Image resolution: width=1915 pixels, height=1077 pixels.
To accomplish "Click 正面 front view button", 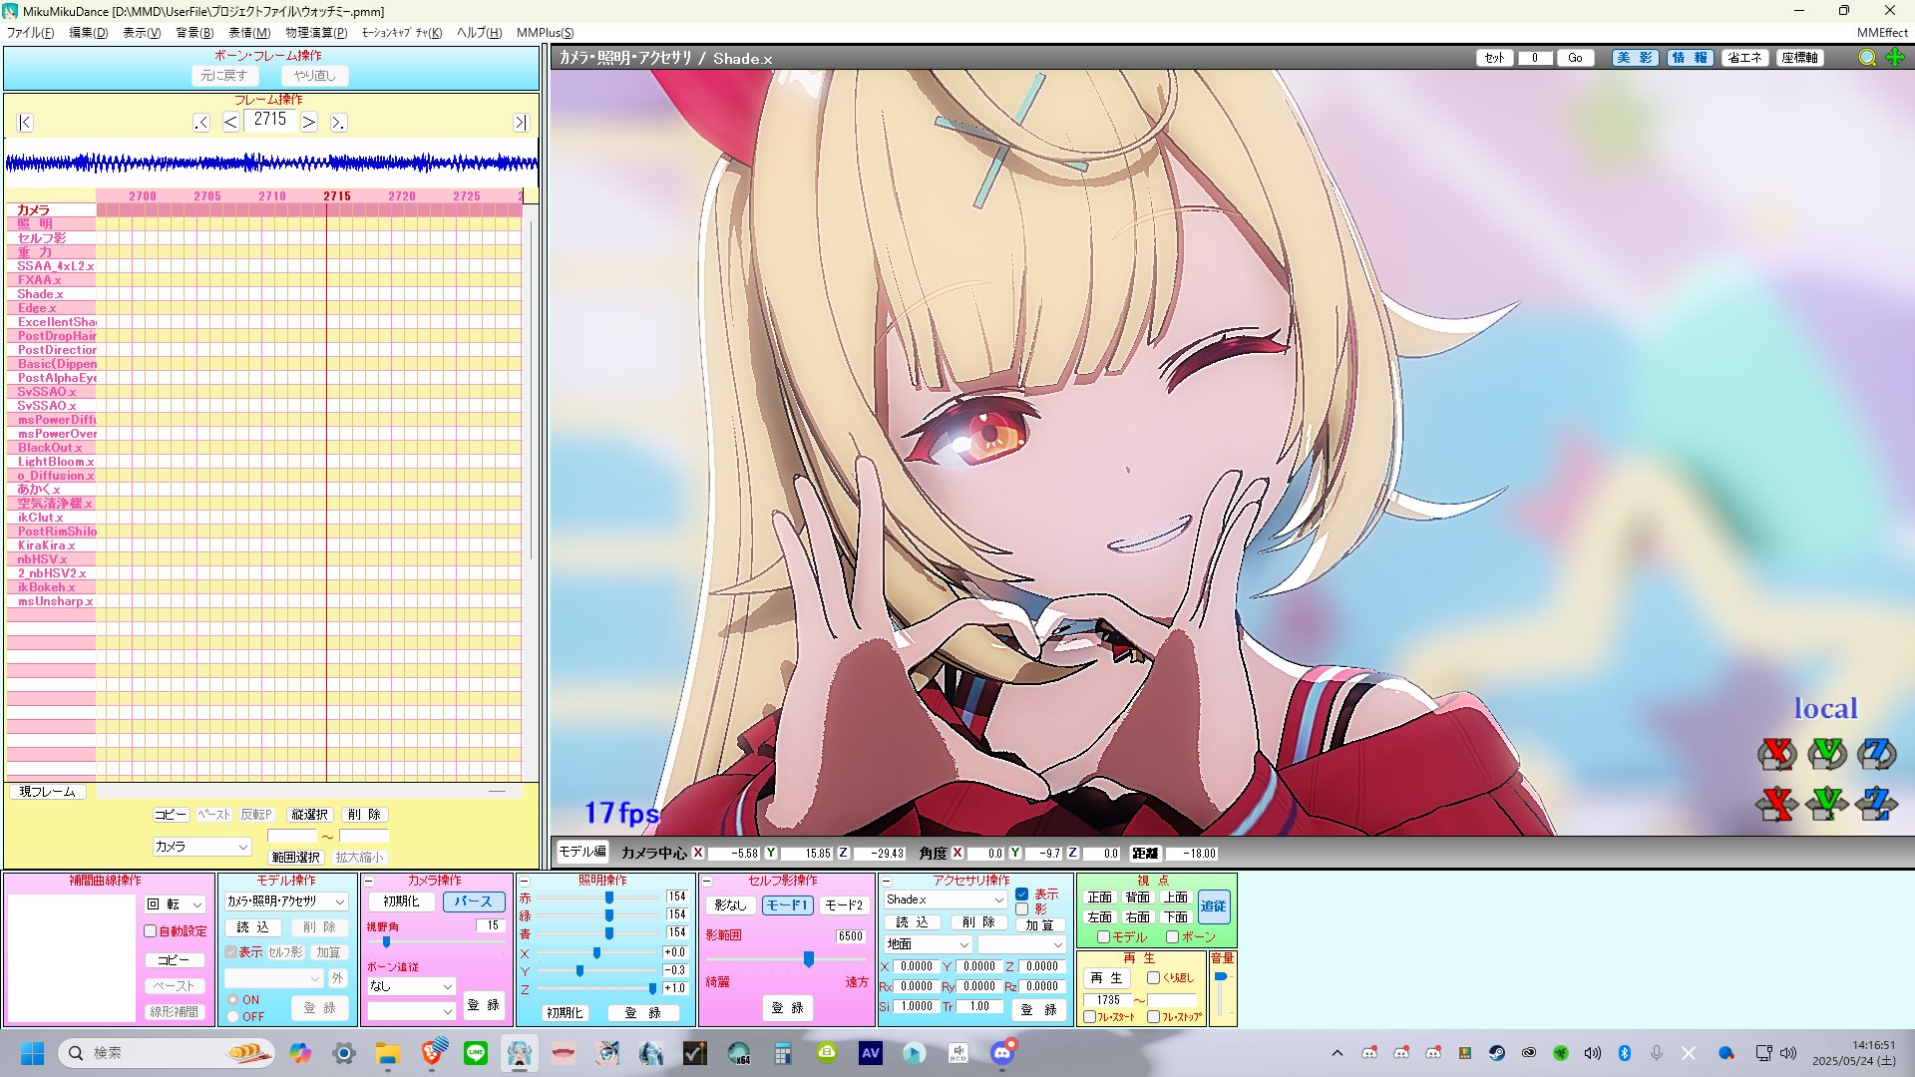I will pos(1099,897).
